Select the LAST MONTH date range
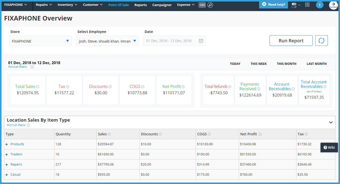This screenshot has width=340, height=184. (317, 64)
